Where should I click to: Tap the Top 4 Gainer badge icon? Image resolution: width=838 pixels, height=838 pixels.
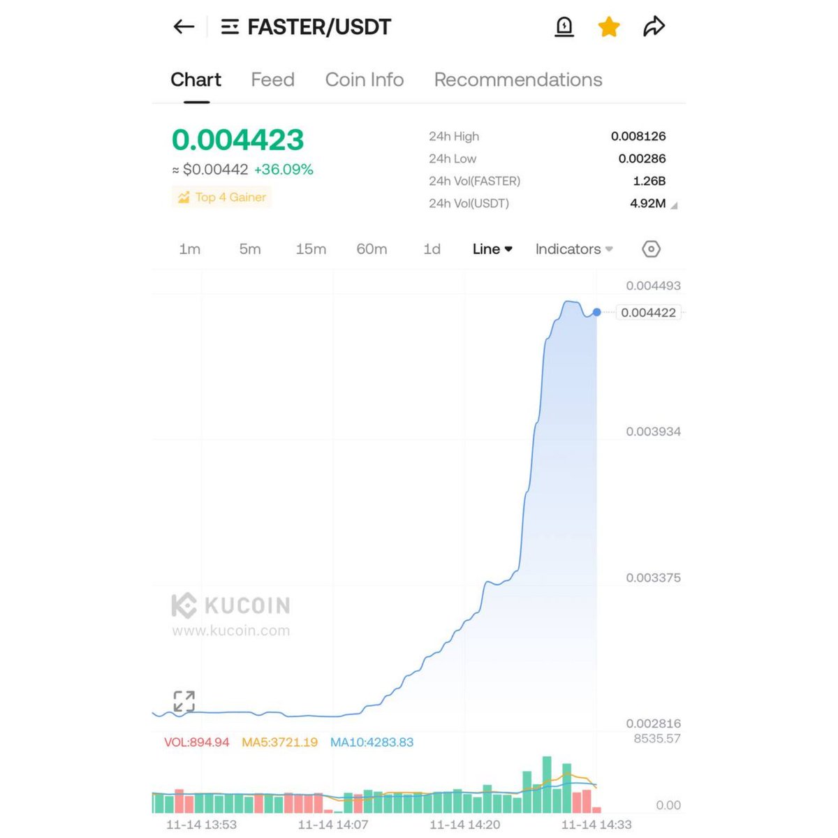point(184,198)
